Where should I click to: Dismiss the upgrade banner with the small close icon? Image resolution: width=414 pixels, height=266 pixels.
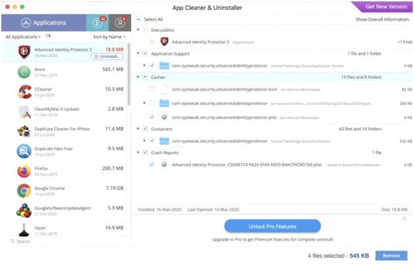click(x=405, y=218)
